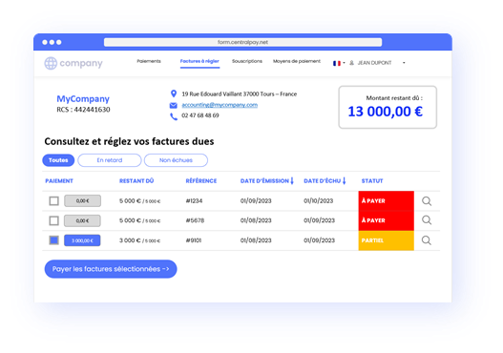Click Payer les factures sélectionnées button
This screenshot has width=503, height=353.
[x=111, y=269]
